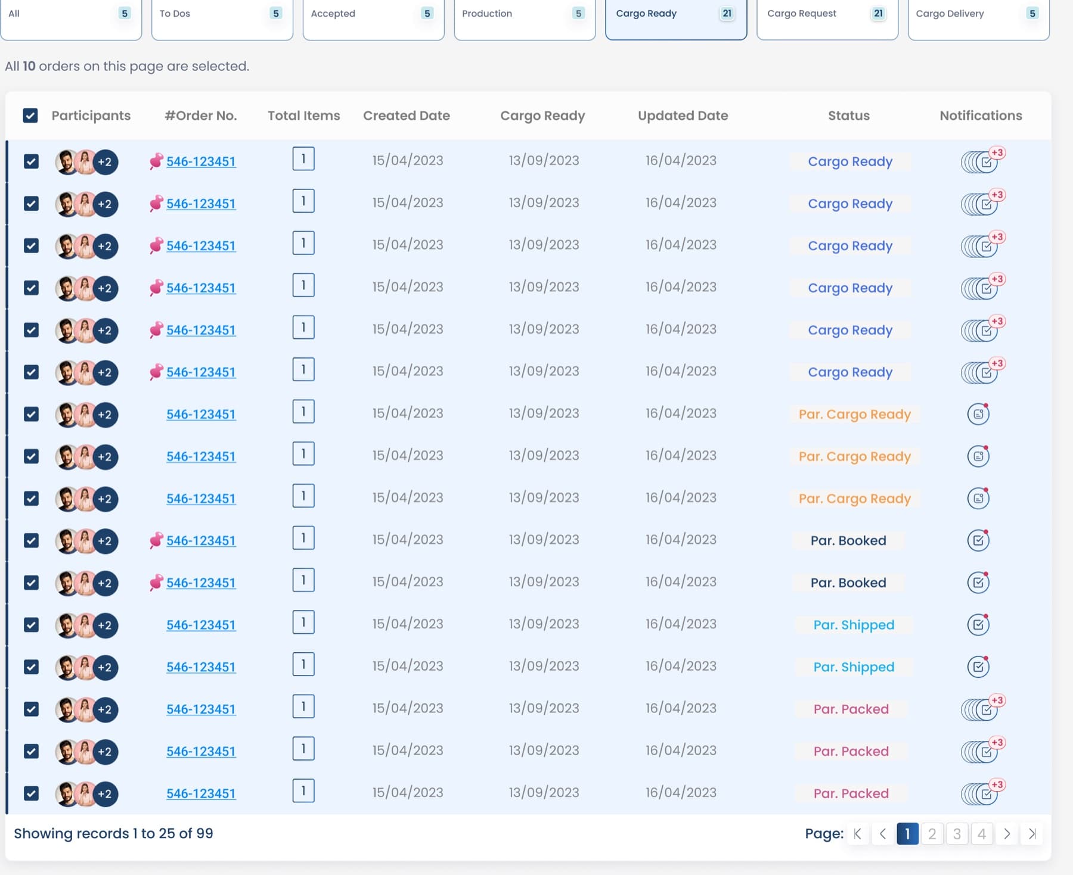
Task: Open notifications stack in first Cargo Ready row
Action: coord(982,161)
